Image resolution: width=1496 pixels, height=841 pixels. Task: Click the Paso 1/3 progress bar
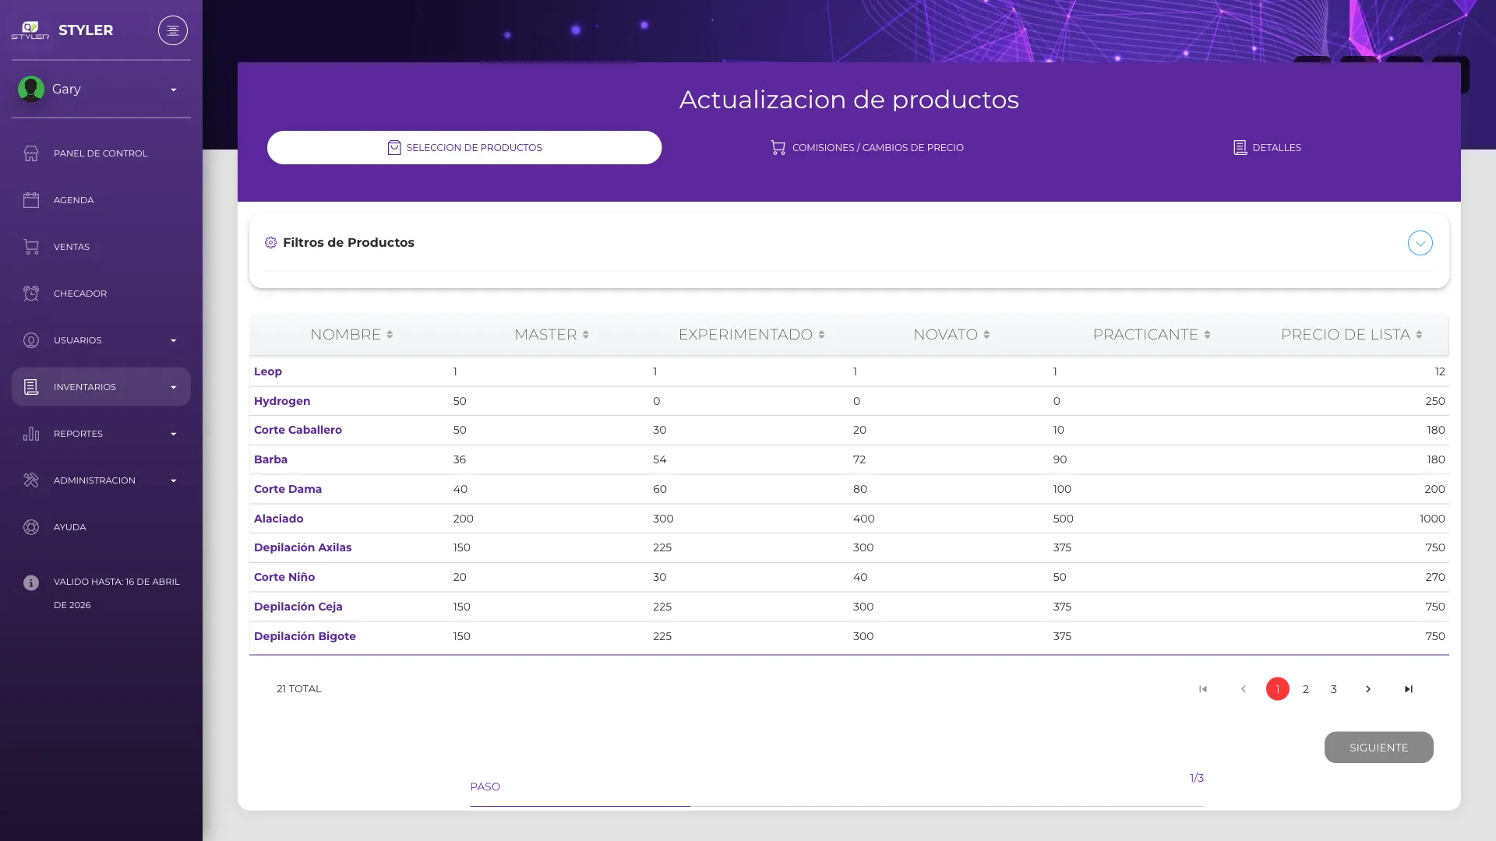pyautogui.click(x=837, y=806)
